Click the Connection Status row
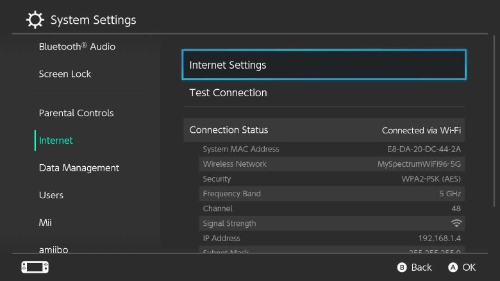500x281 pixels. click(324, 130)
